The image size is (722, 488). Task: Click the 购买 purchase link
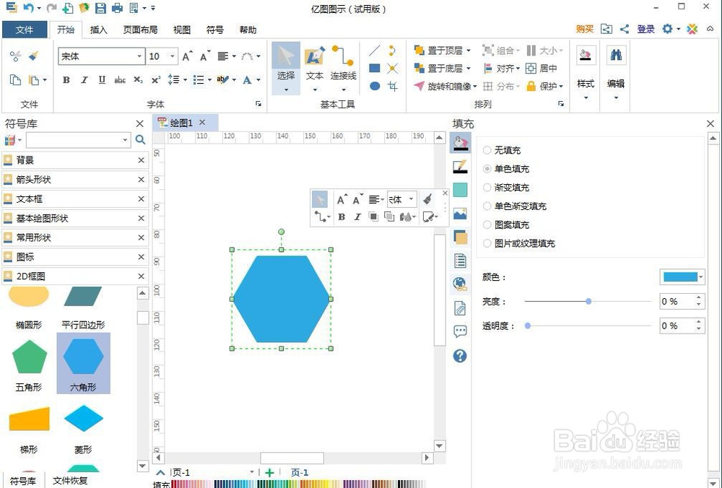pyautogui.click(x=584, y=29)
